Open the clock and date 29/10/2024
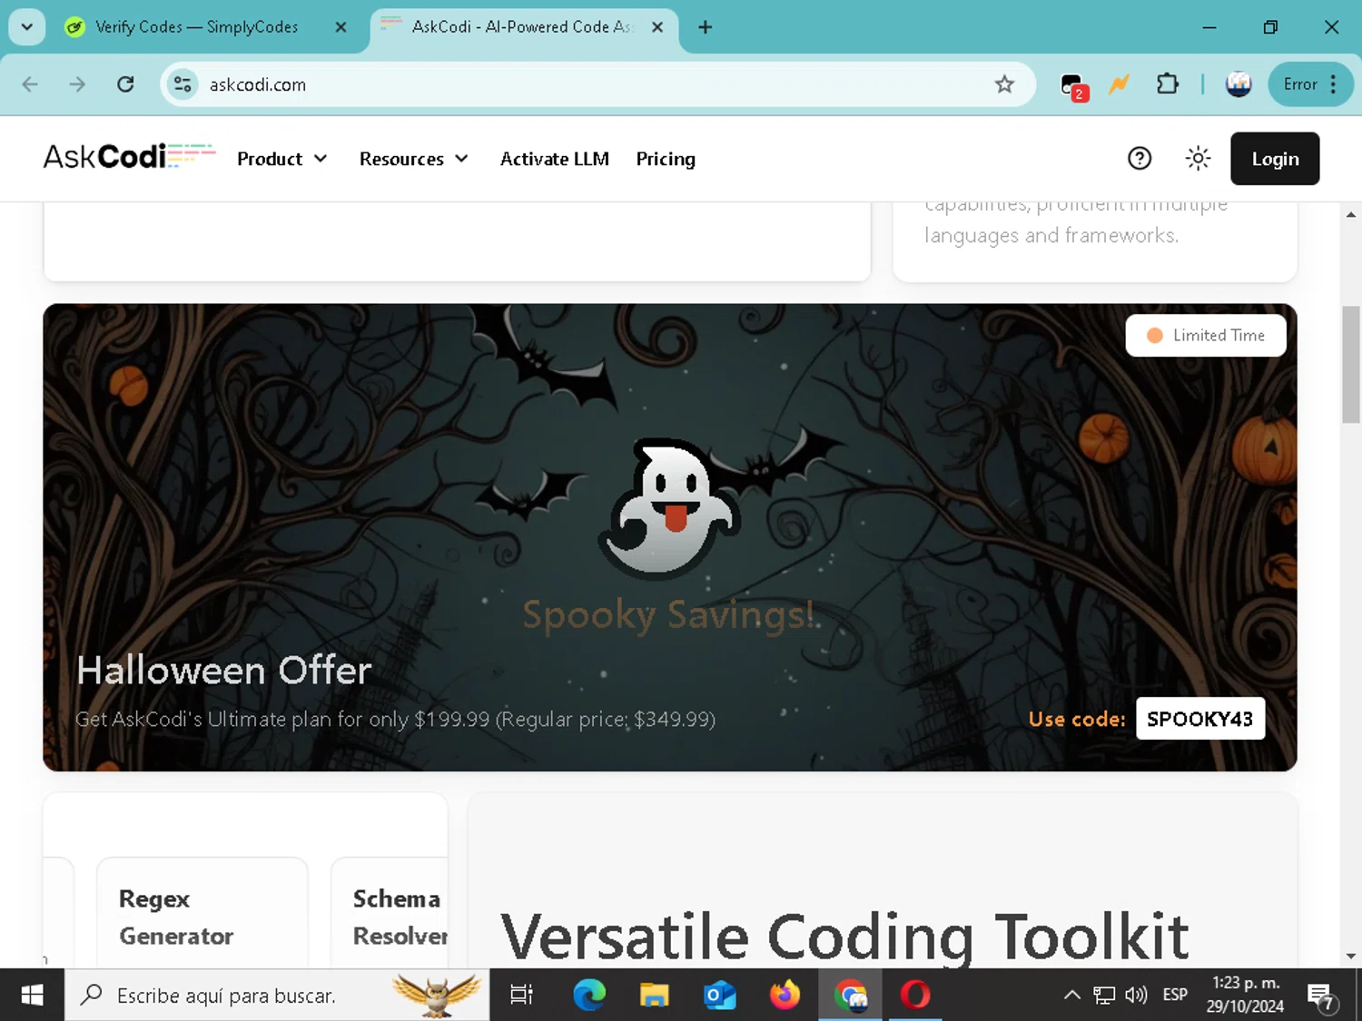The height and width of the screenshot is (1021, 1362). tap(1245, 996)
